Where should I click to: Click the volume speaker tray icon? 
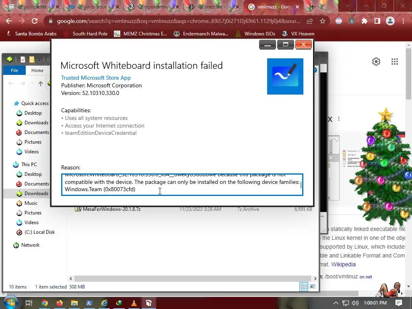355,303
